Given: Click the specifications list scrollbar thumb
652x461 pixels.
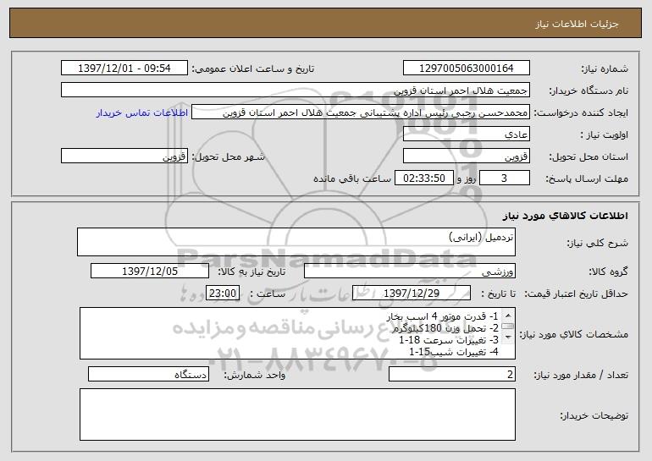Looking at the screenshot, I should point(508,327).
